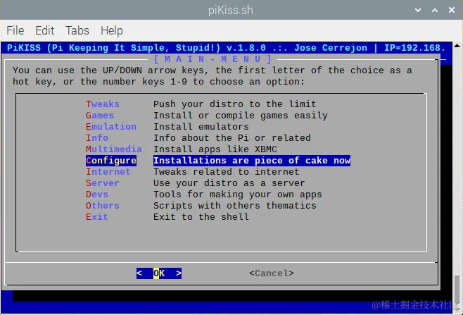Screen dimensions: 463x315
Task: Select the Multimedia option
Action: coord(114,149)
